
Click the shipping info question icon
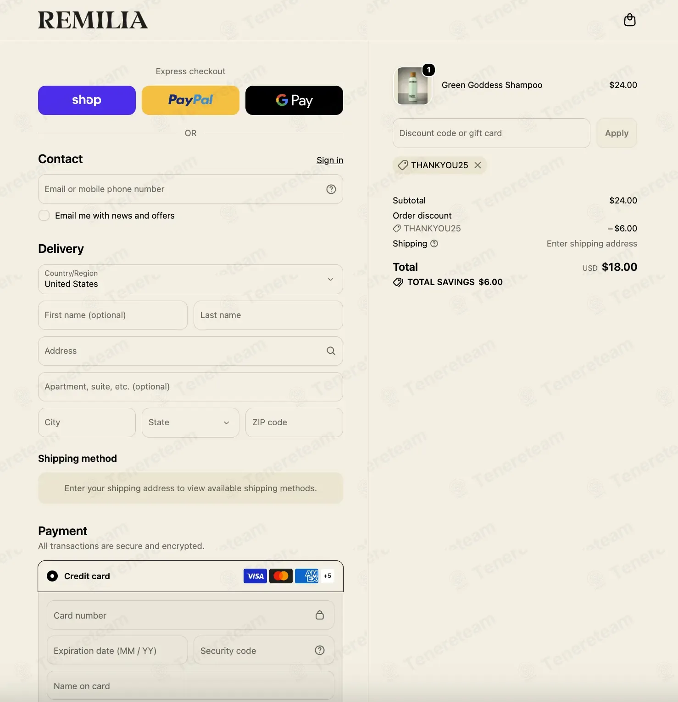[x=434, y=244]
